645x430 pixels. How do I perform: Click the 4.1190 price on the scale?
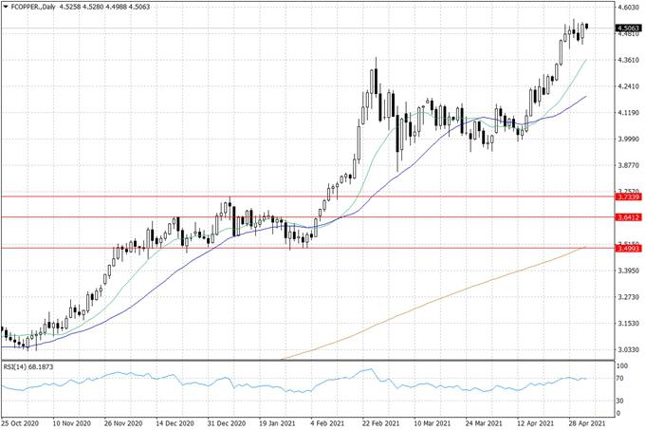(x=627, y=113)
